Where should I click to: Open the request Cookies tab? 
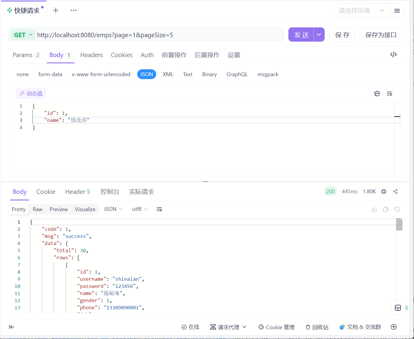121,55
